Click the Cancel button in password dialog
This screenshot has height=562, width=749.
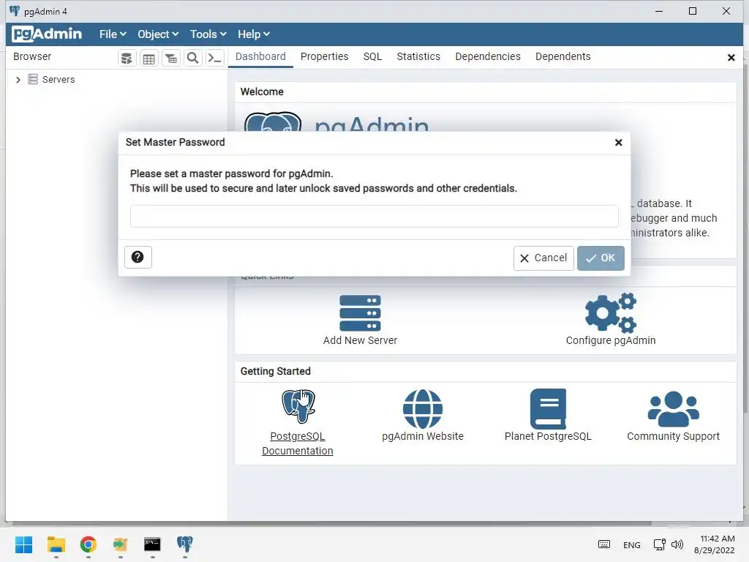click(x=543, y=258)
